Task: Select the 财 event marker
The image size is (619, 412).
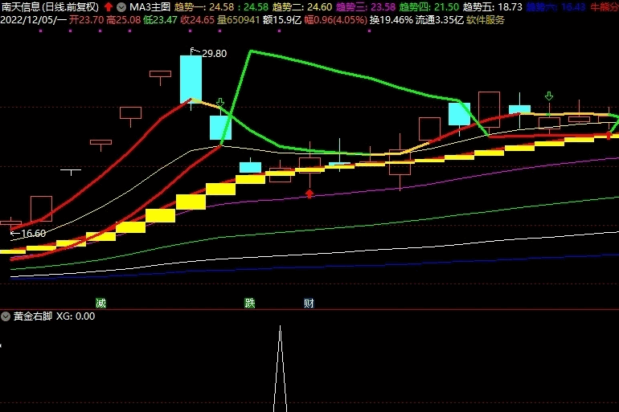Action: 309,304
